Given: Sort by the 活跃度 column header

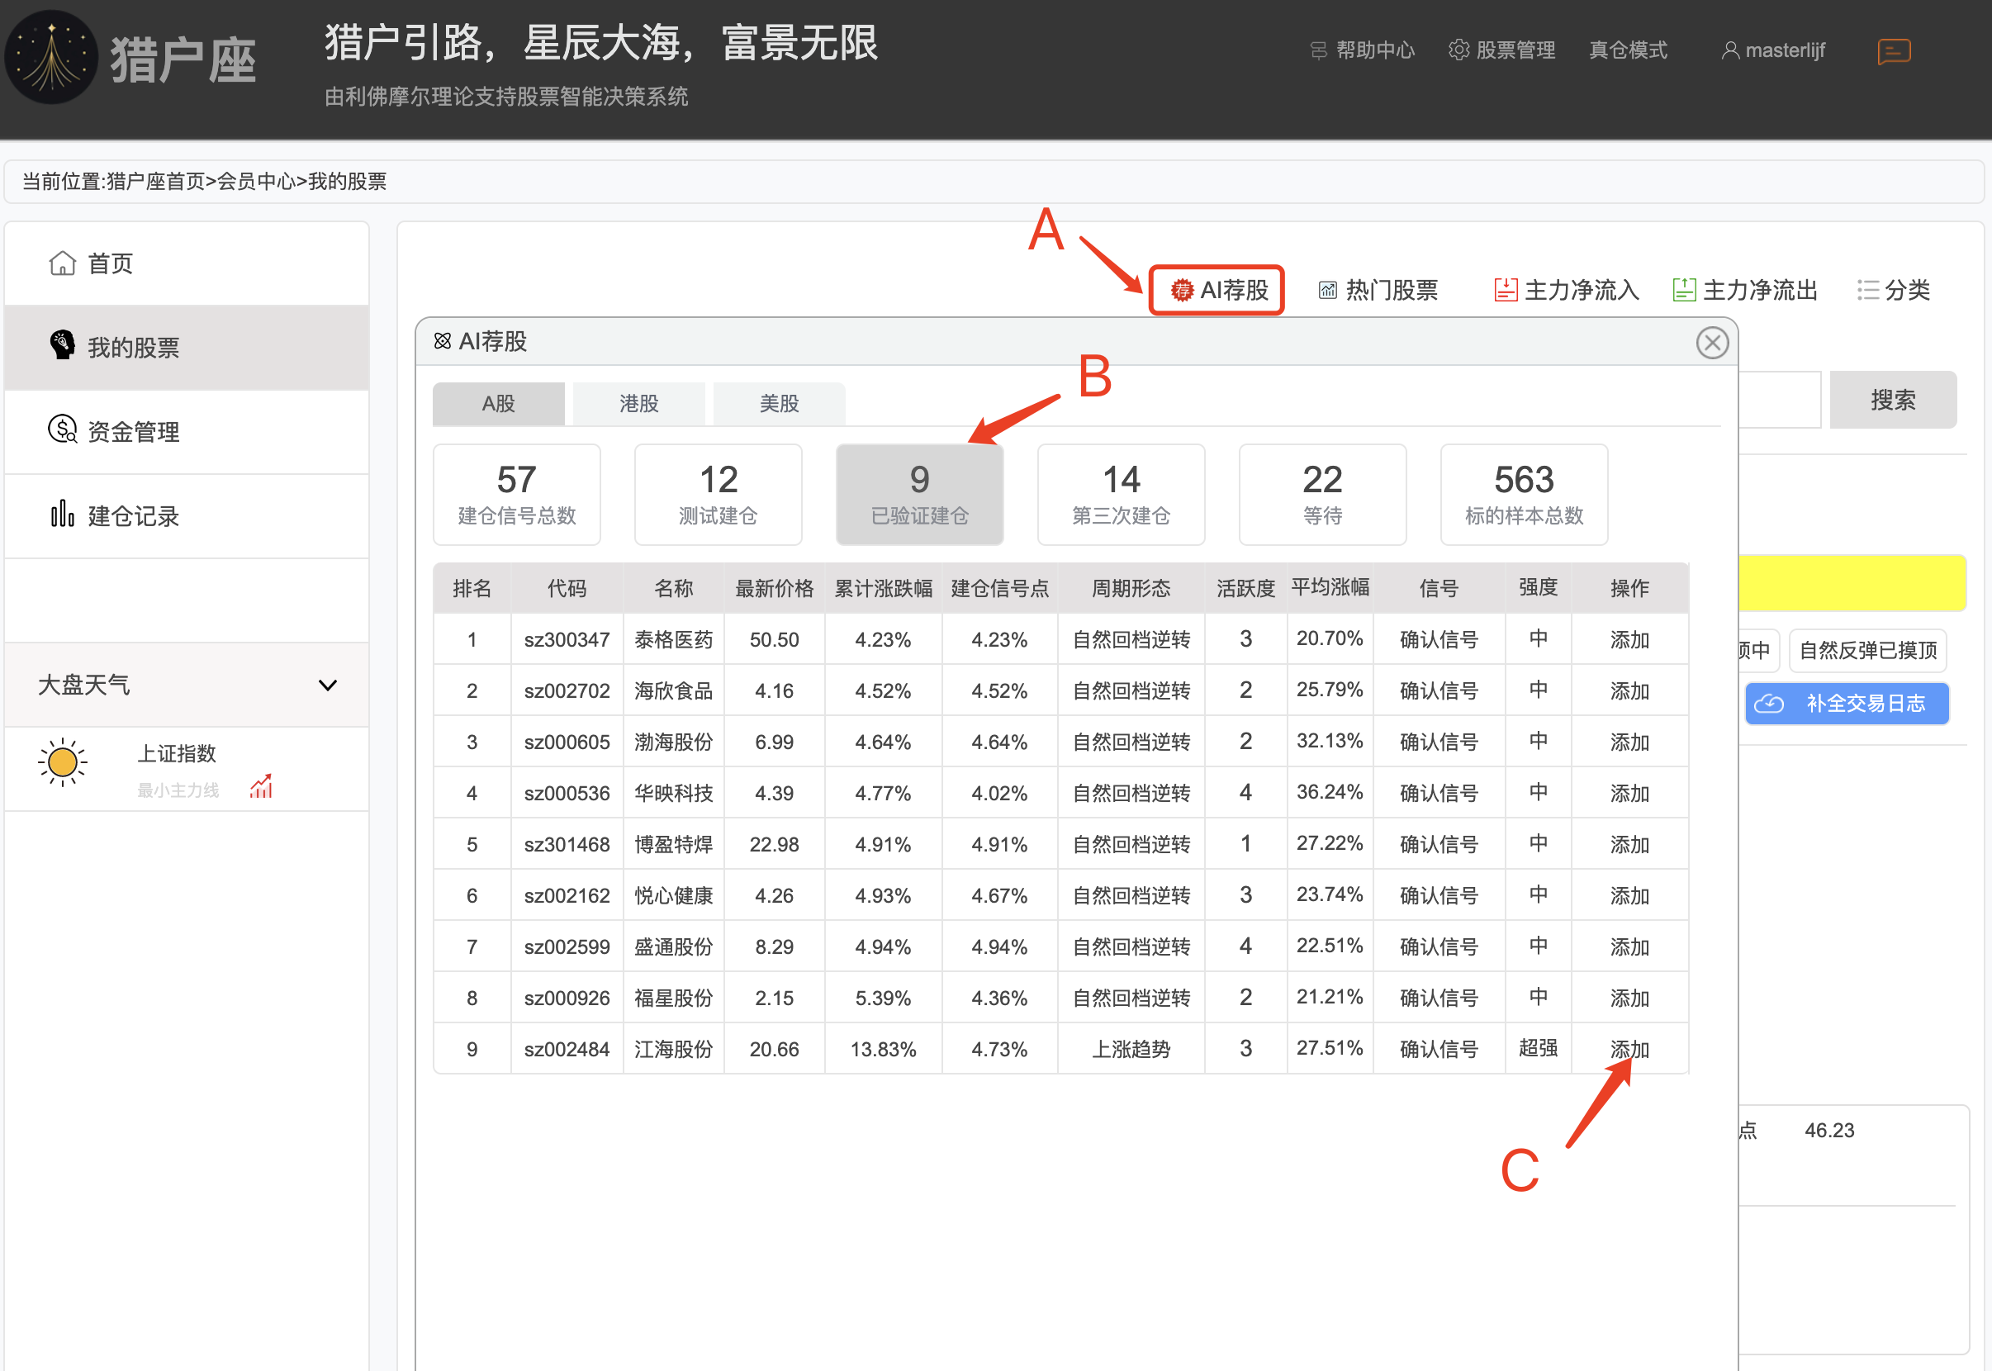Looking at the screenshot, I should coord(1245,588).
